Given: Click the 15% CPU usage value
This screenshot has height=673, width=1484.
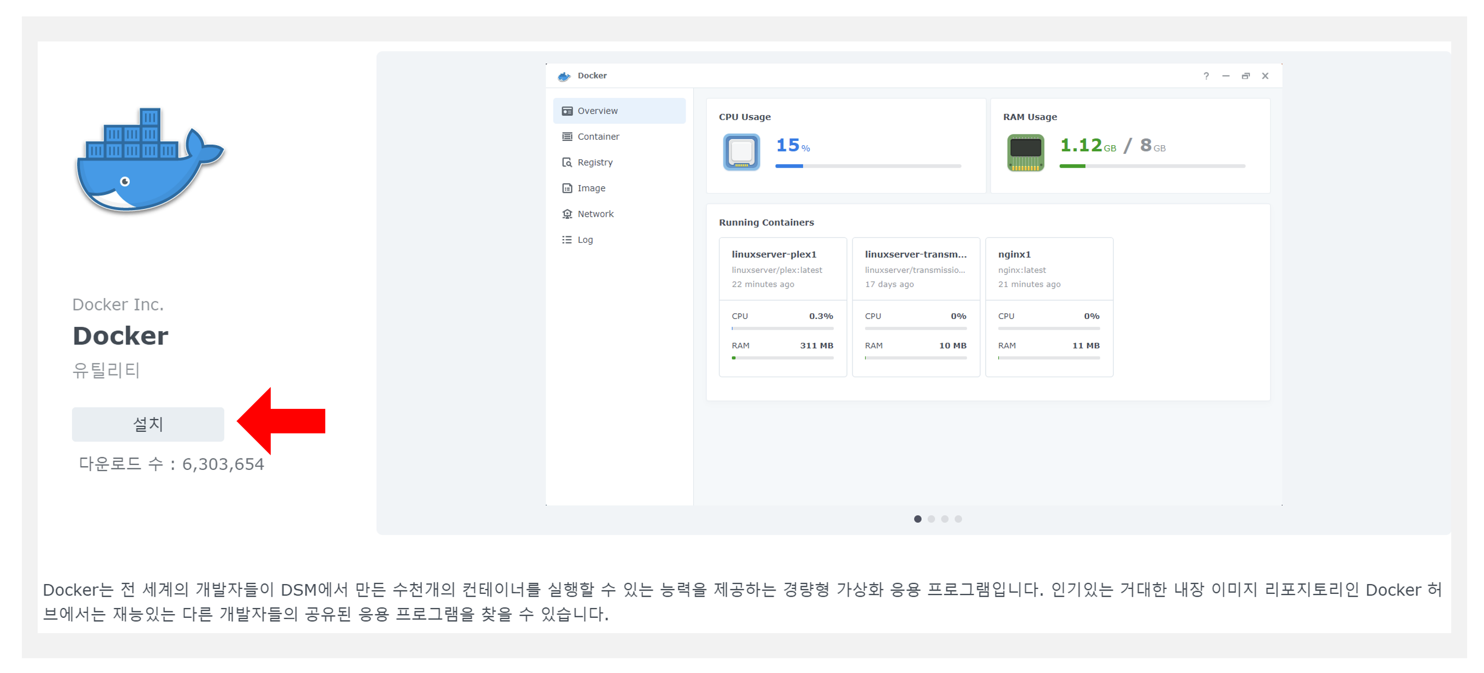Looking at the screenshot, I should [792, 145].
